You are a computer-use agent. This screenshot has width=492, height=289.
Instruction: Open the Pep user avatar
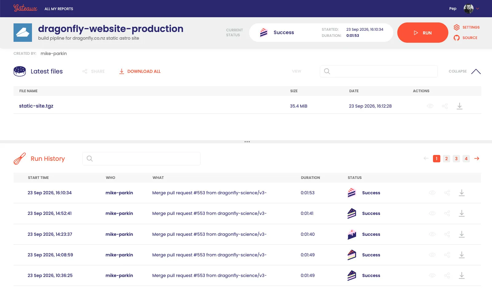click(x=469, y=9)
